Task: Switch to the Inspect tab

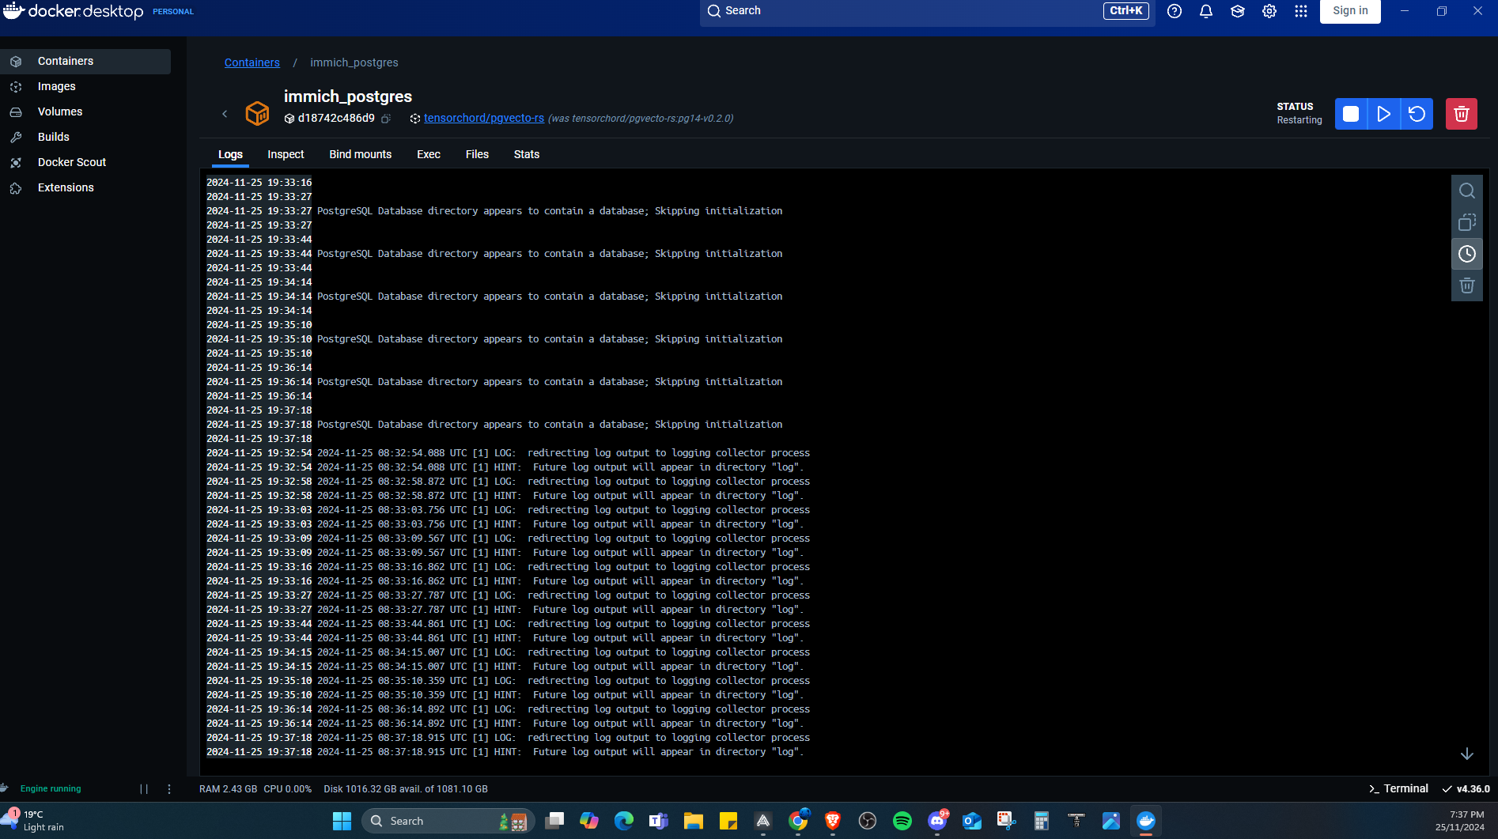Action: [x=286, y=154]
